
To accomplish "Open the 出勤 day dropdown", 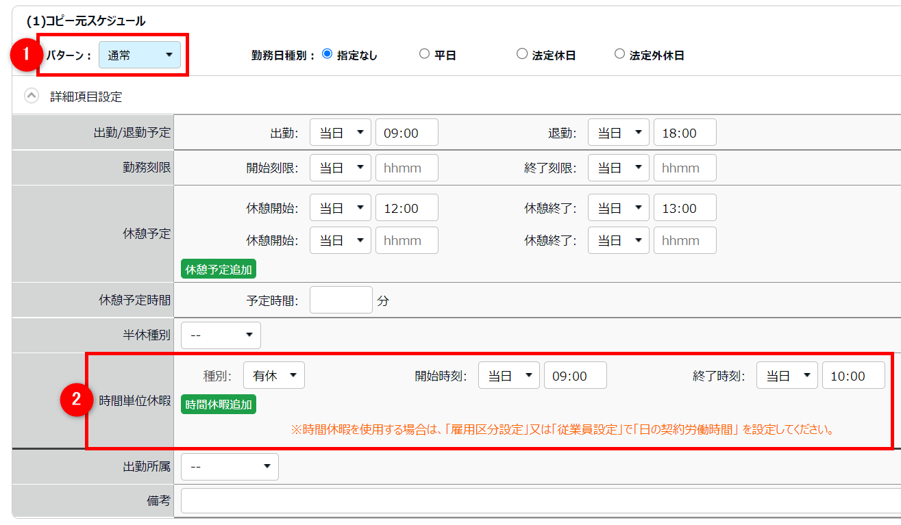I will pyautogui.click(x=340, y=133).
